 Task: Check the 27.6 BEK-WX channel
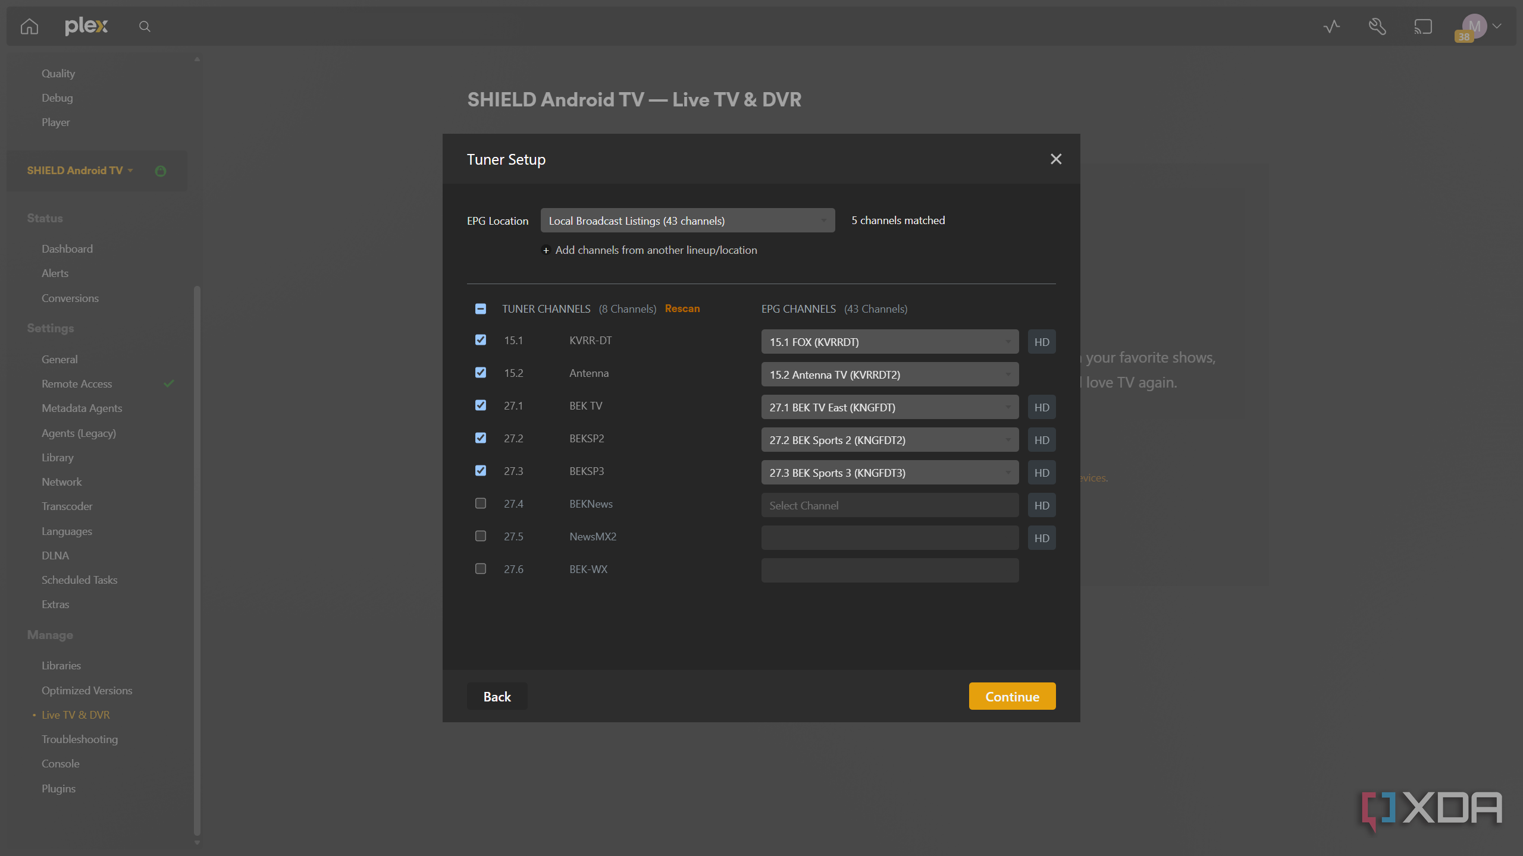coord(481,568)
